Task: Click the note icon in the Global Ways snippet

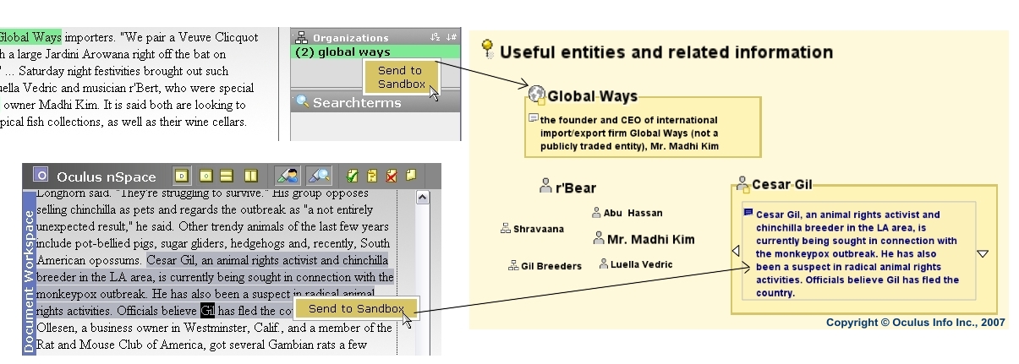Action: tap(534, 118)
